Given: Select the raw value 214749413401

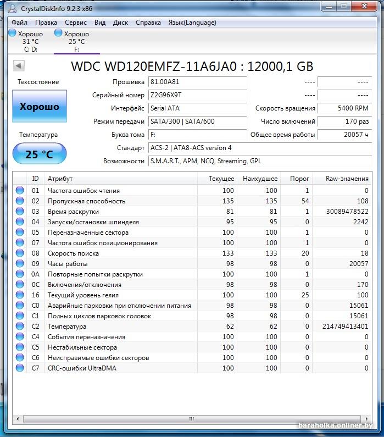Looking at the screenshot, I should point(346,327).
